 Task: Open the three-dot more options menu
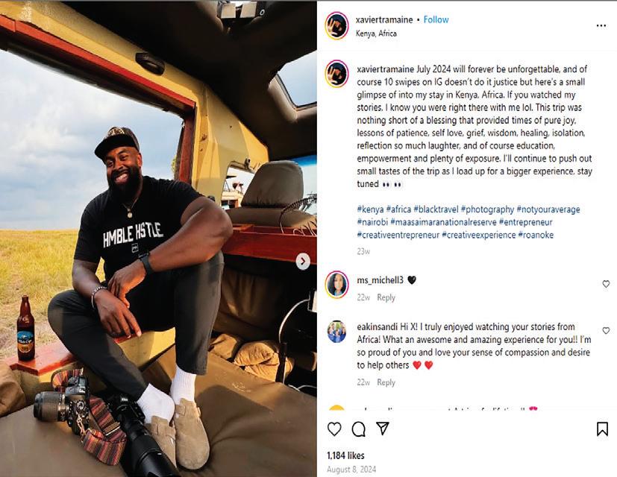click(601, 25)
